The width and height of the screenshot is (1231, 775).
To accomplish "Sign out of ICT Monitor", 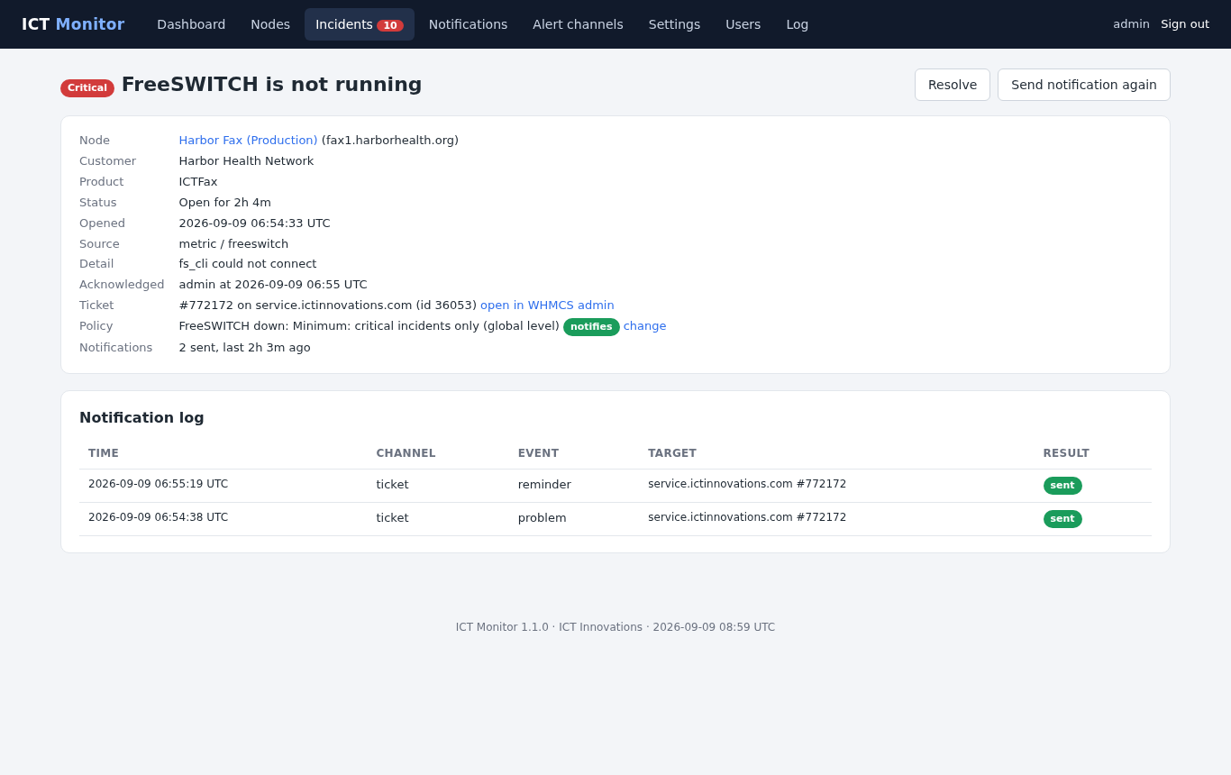I will (x=1185, y=24).
